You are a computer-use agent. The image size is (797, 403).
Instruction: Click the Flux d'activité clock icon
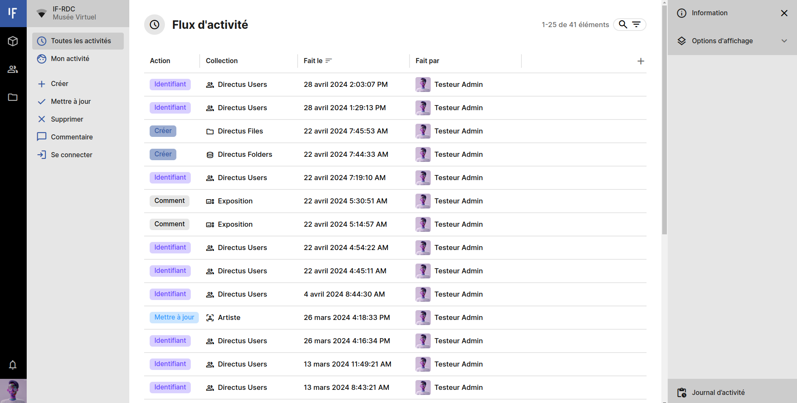pos(154,25)
